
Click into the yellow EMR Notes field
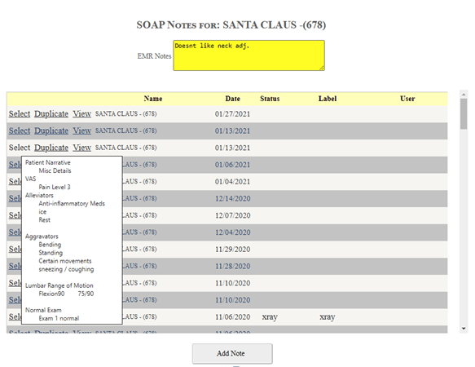click(249, 55)
